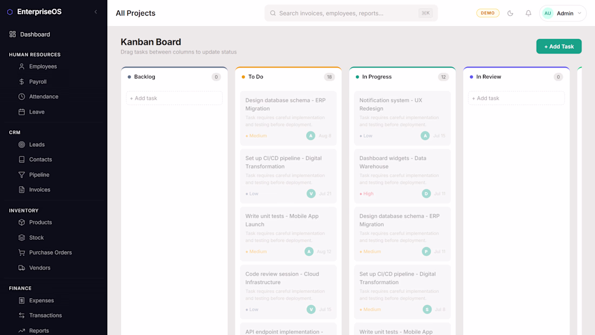This screenshot has height=335, width=595.
Task: Click the Leave calendar icon
Action: coord(22,111)
